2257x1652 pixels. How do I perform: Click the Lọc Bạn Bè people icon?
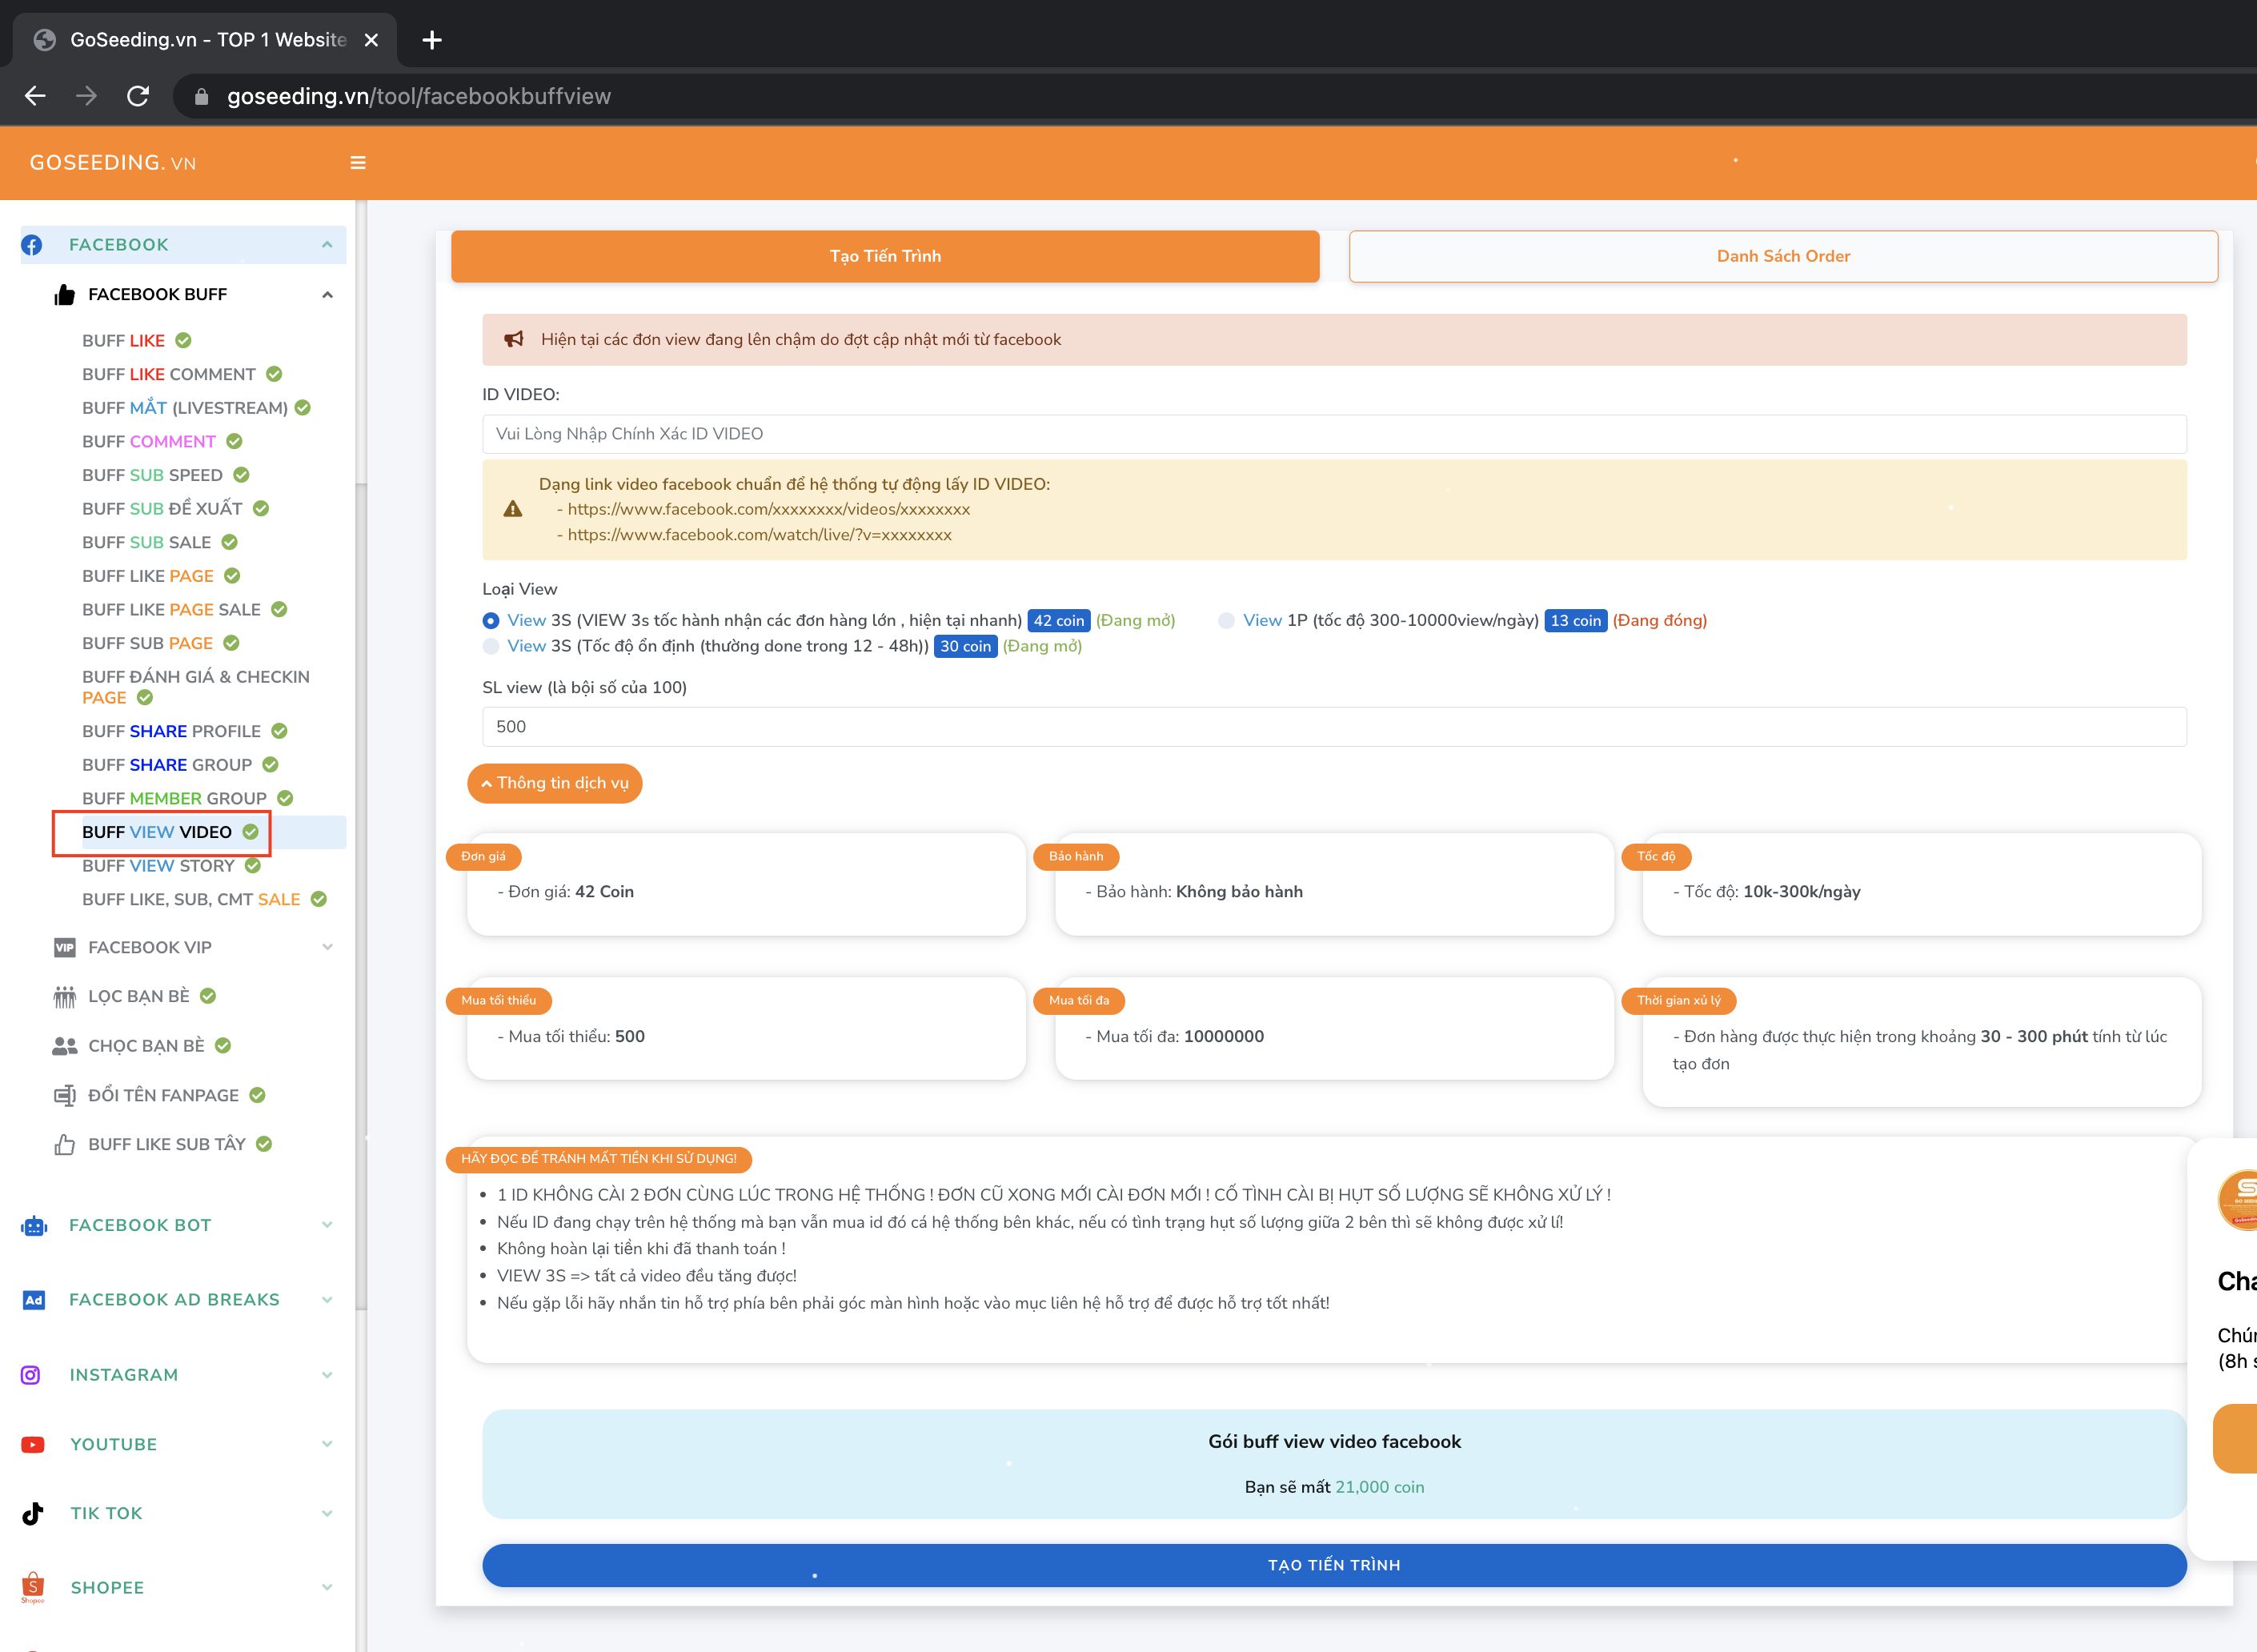[x=65, y=996]
